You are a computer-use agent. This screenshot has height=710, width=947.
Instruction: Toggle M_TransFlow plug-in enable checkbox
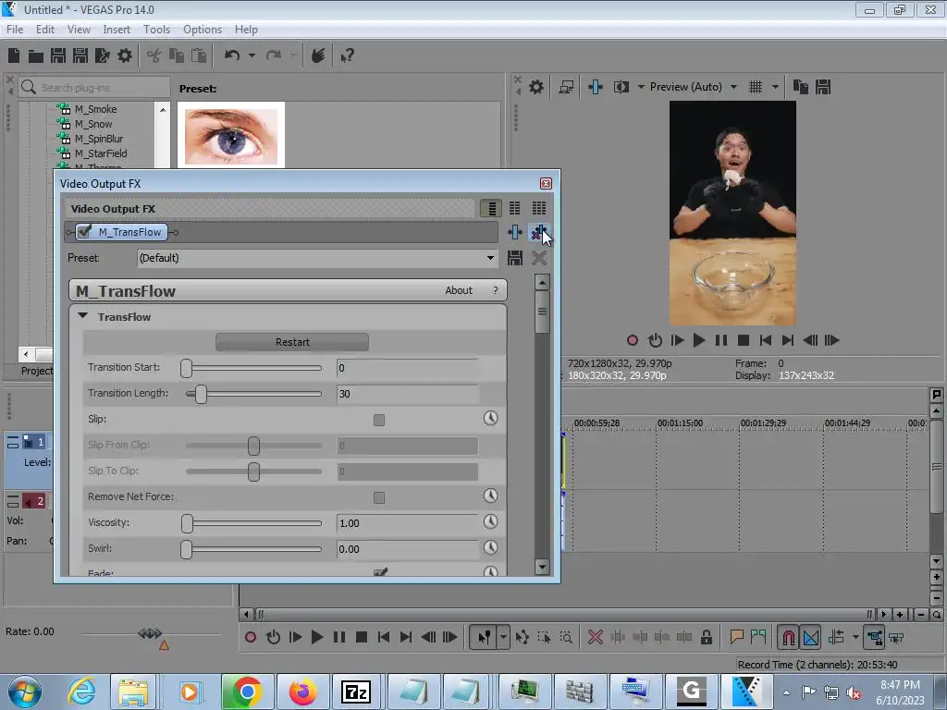[85, 232]
